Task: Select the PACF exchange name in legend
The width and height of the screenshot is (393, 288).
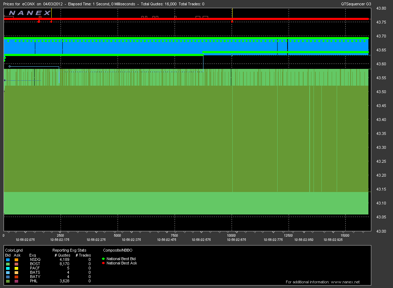Action: 35,268
